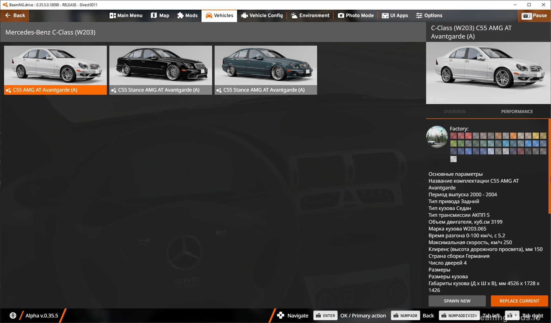Click the OK / Primary action label
The width and height of the screenshot is (551, 323).
point(363,316)
